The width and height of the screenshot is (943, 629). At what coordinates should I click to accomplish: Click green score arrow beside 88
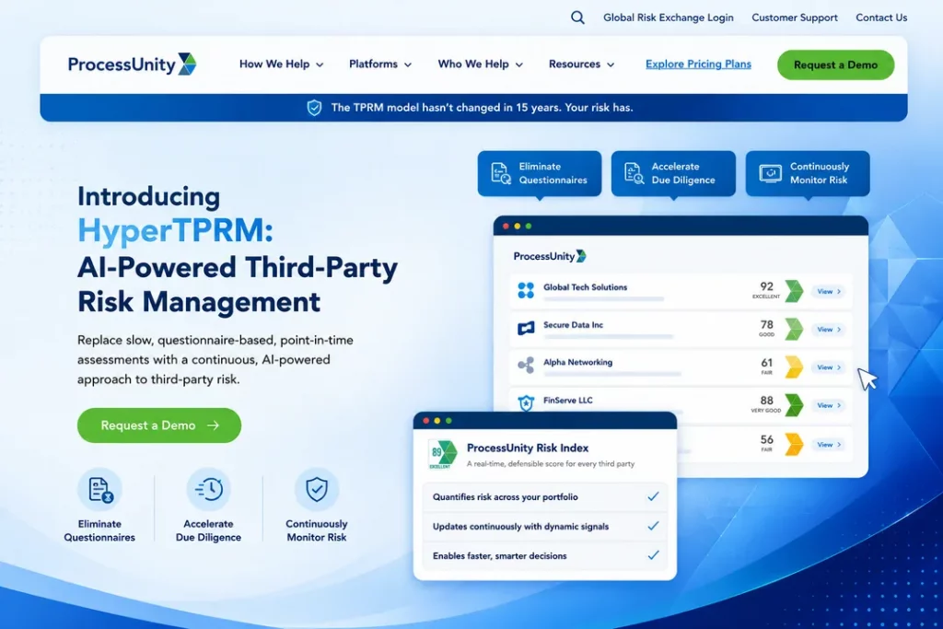pos(794,404)
